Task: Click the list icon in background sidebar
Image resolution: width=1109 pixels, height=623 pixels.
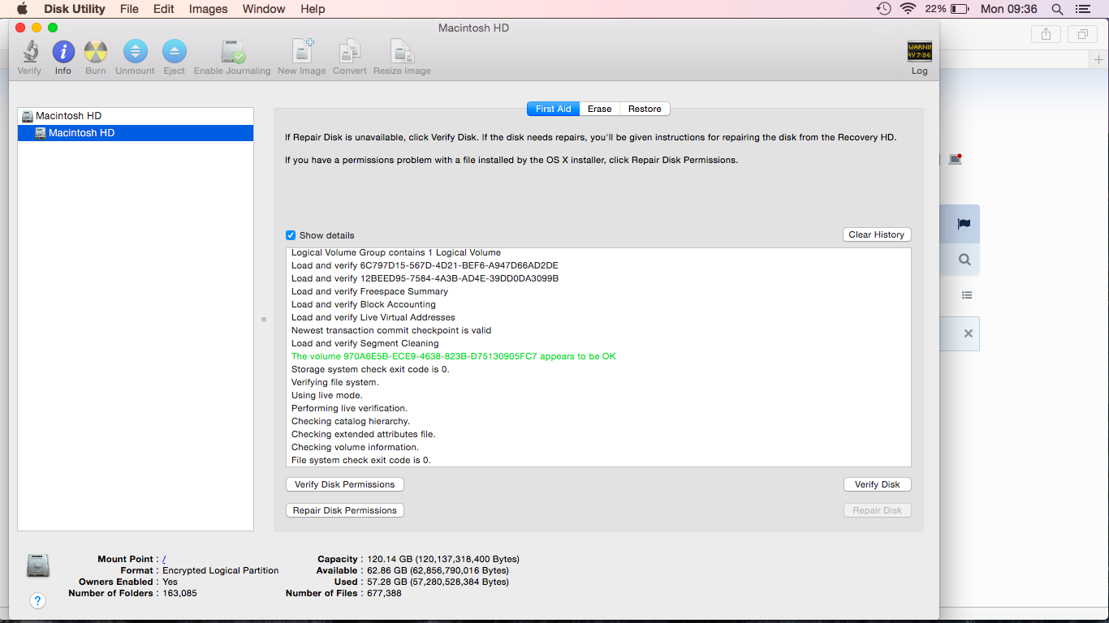Action: coord(966,295)
